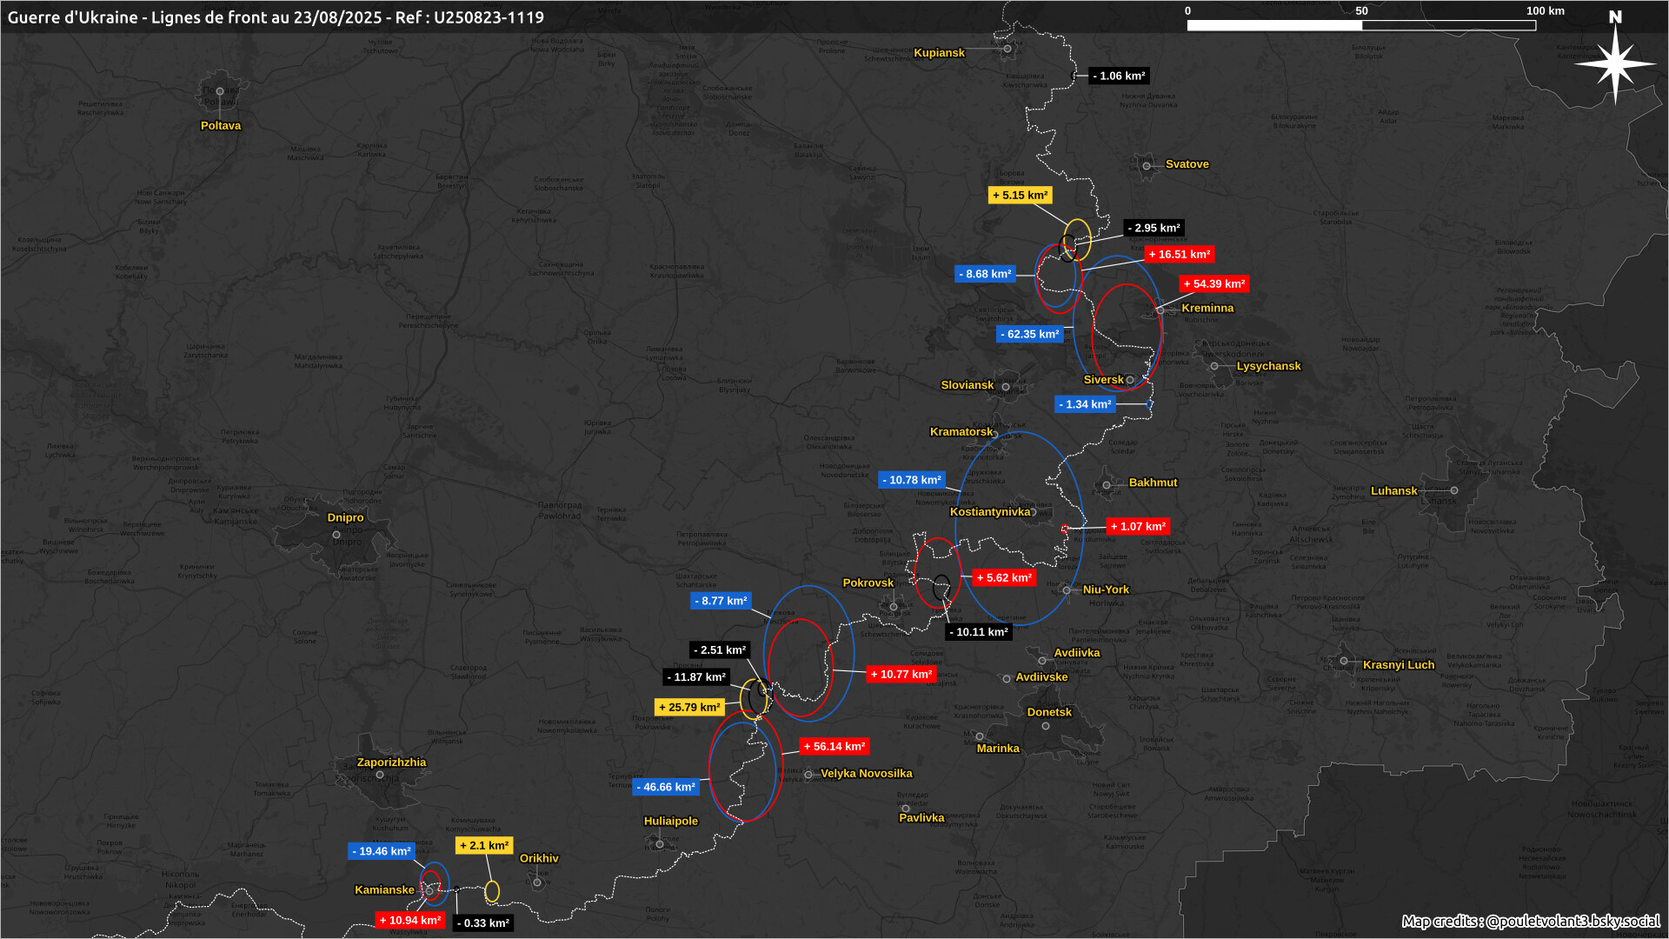Click the blue - 46.66 km² label
The width and height of the screenshot is (1669, 939).
click(x=666, y=788)
